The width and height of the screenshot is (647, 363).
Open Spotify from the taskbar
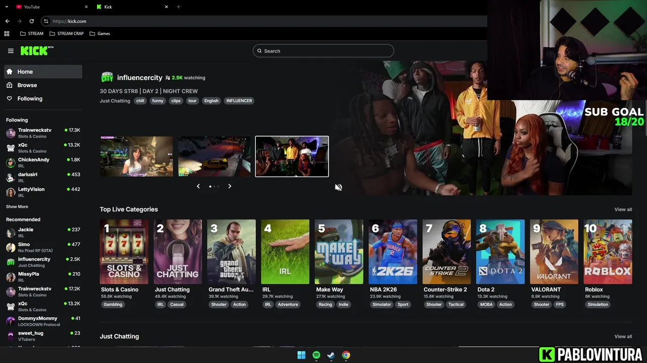pos(316,355)
